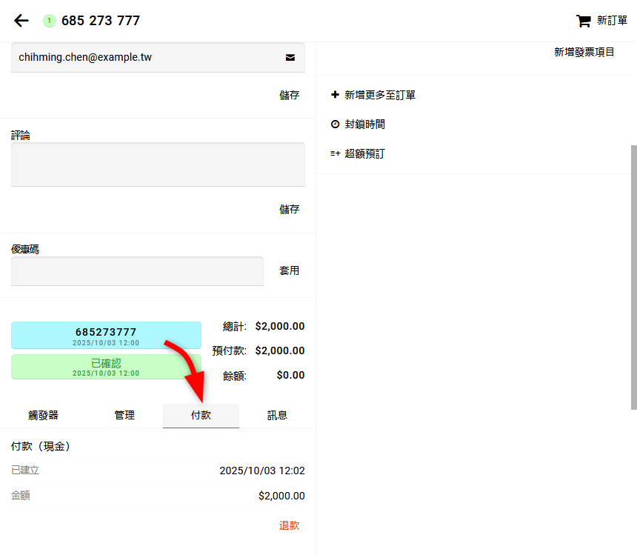This screenshot has height=555, width=637.
Task: Click the overbooking list-plus icon
Action: (x=335, y=153)
